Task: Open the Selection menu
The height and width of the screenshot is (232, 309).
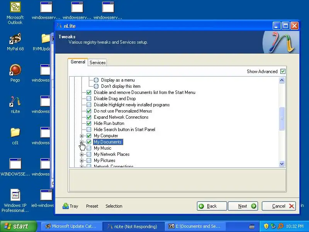Action: (114, 206)
